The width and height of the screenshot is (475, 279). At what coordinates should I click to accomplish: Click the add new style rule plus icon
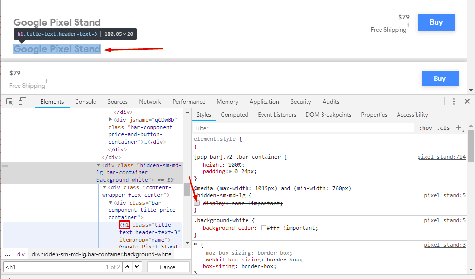click(x=458, y=128)
